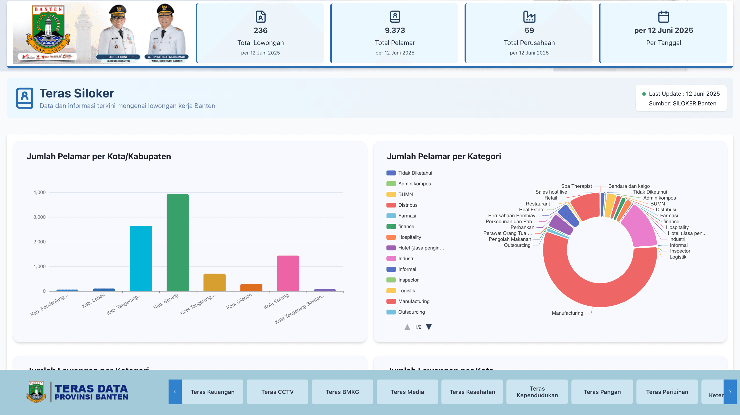Slide the Teras tabs right with arrow
This screenshot has height=415, width=740.
(730, 392)
